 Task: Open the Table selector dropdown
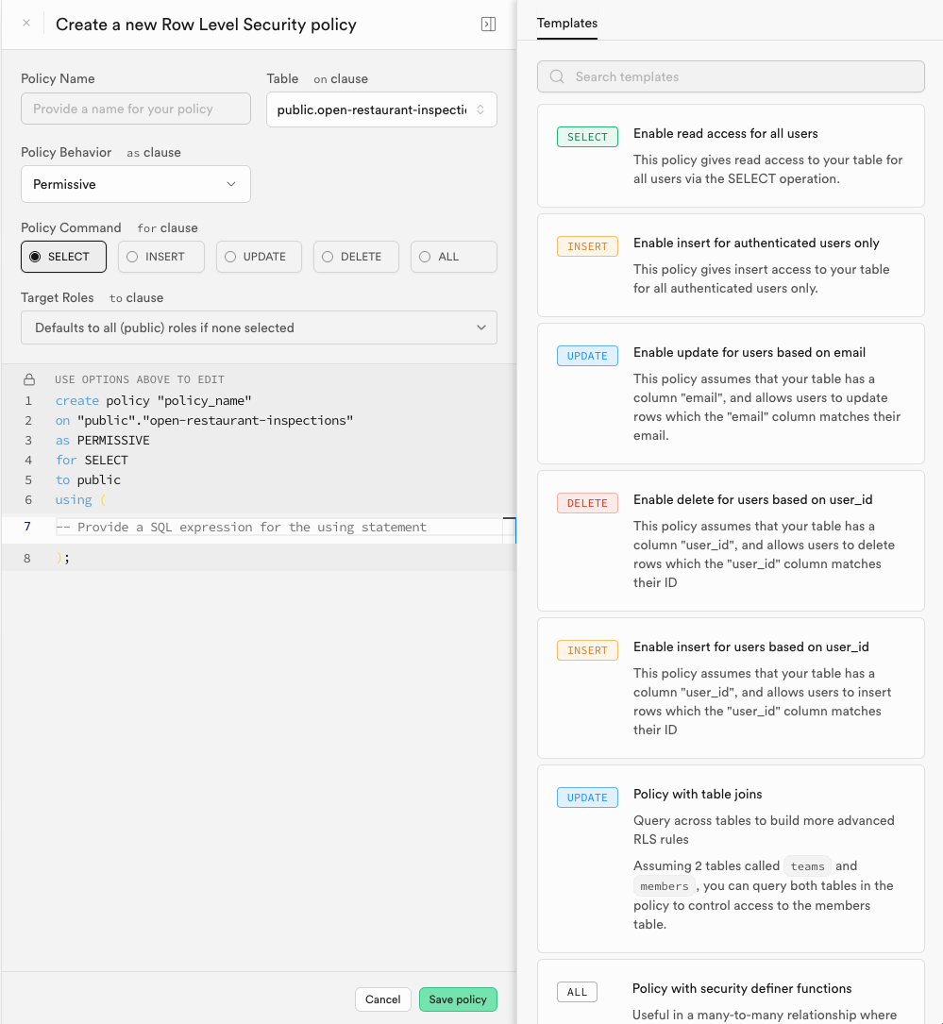pyautogui.click(x=381, y=109)
